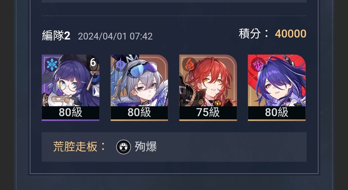Click the 80級 label under first character
This screenshot has height=190, width=348.
71,112
